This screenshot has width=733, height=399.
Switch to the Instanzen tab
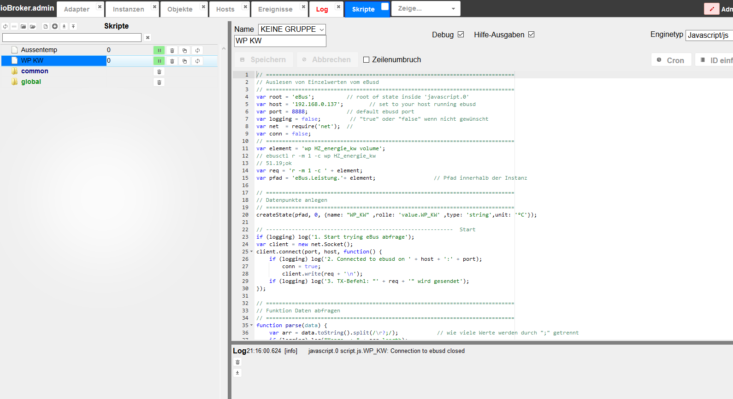point(128,9)
